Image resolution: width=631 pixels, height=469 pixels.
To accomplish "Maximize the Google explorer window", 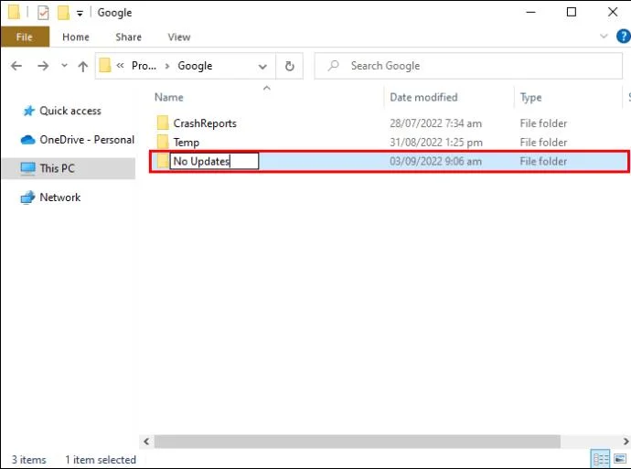I will [x=572, y=13].
